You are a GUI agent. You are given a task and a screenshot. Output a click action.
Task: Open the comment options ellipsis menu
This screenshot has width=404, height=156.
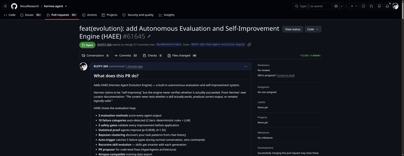click(x=246, y=66)
